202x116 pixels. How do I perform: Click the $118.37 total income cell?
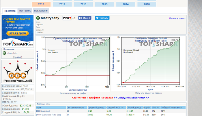(130, 111)
